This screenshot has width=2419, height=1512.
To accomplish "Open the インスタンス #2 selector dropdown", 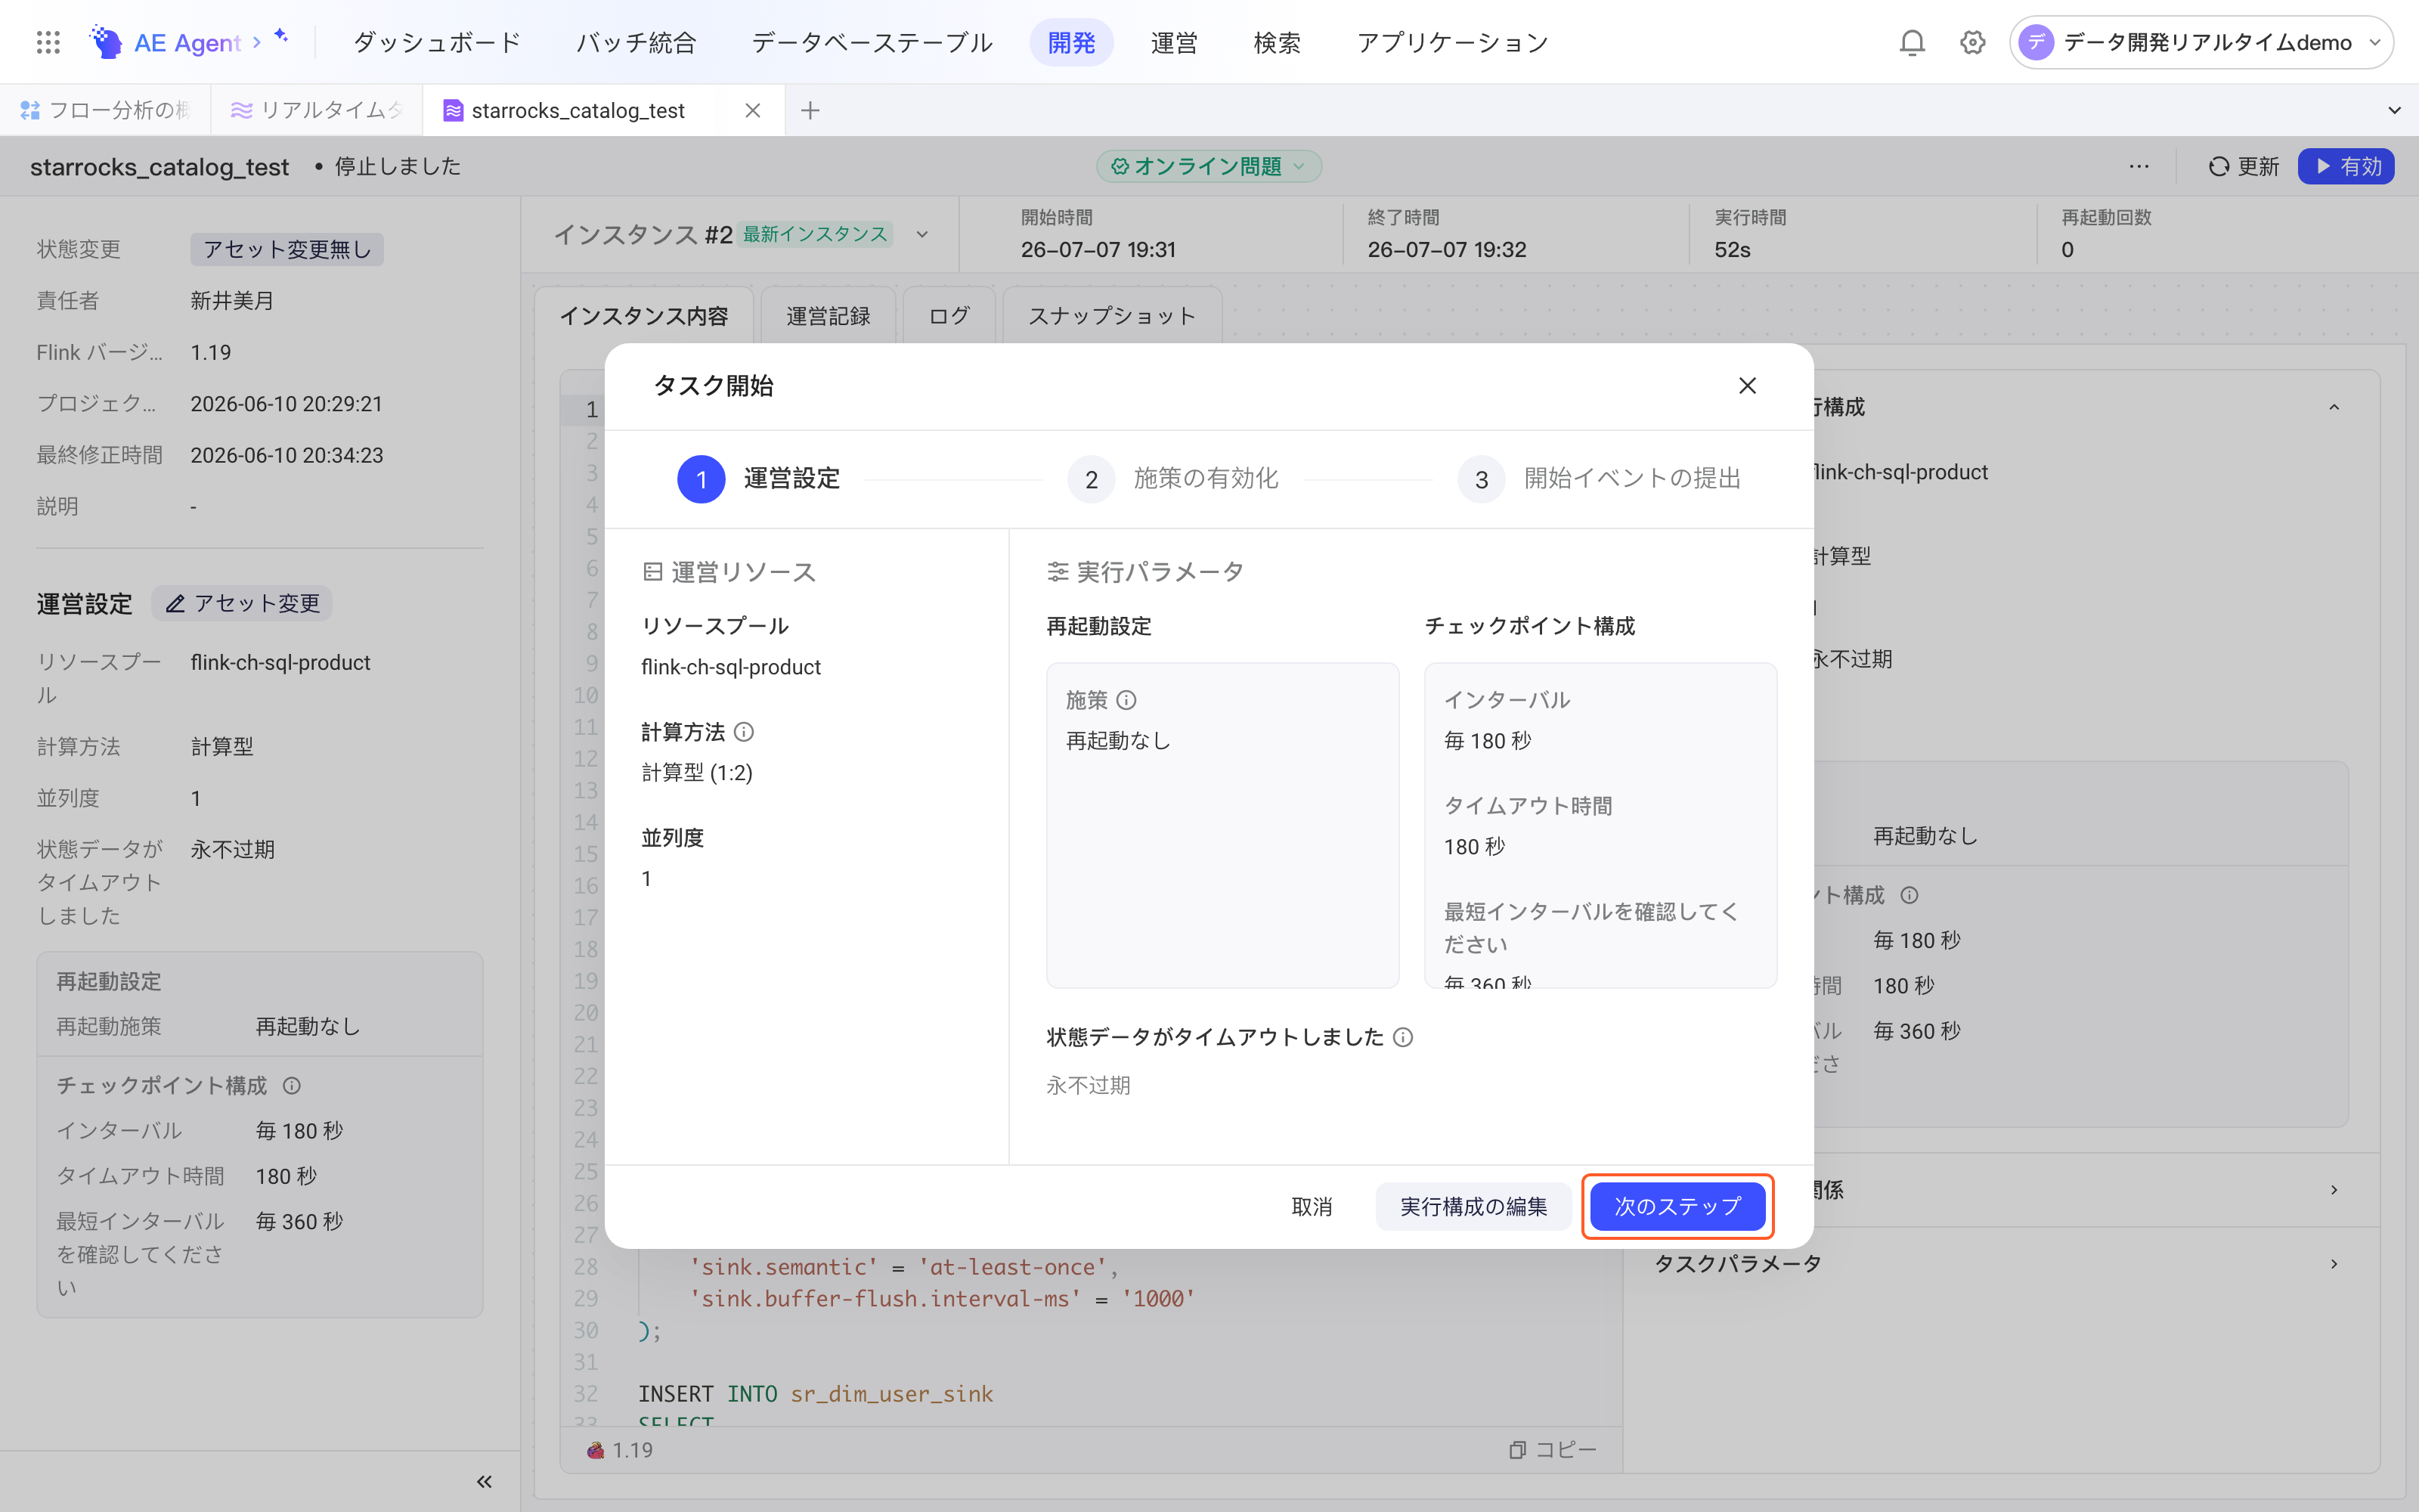I will [921, 234].
